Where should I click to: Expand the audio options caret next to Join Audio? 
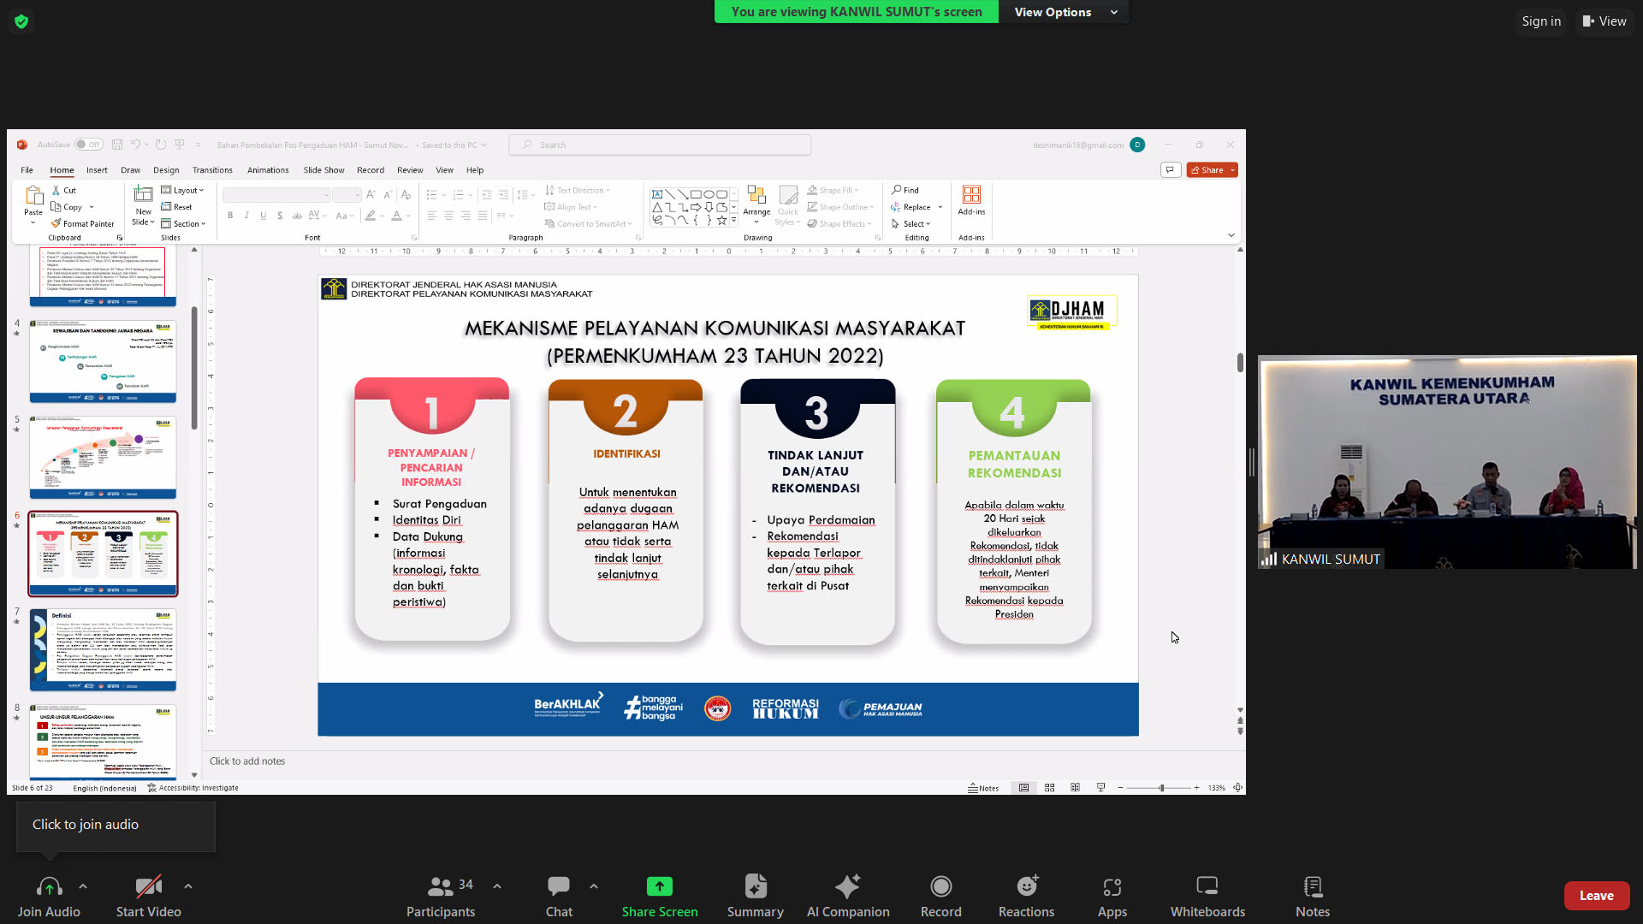[x=83, y=886]
